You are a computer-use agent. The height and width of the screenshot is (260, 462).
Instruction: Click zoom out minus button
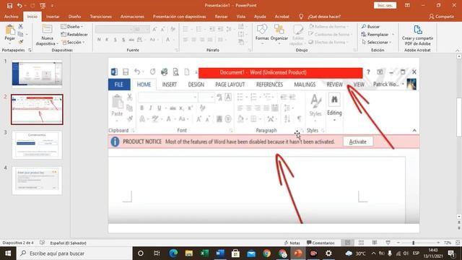pos(398,243)
